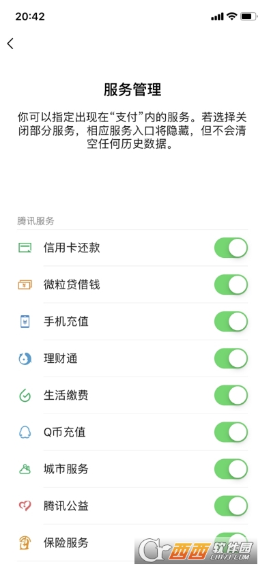Tap the back arrow icon
Screen dimensions: 271x571
coord(10,44)
